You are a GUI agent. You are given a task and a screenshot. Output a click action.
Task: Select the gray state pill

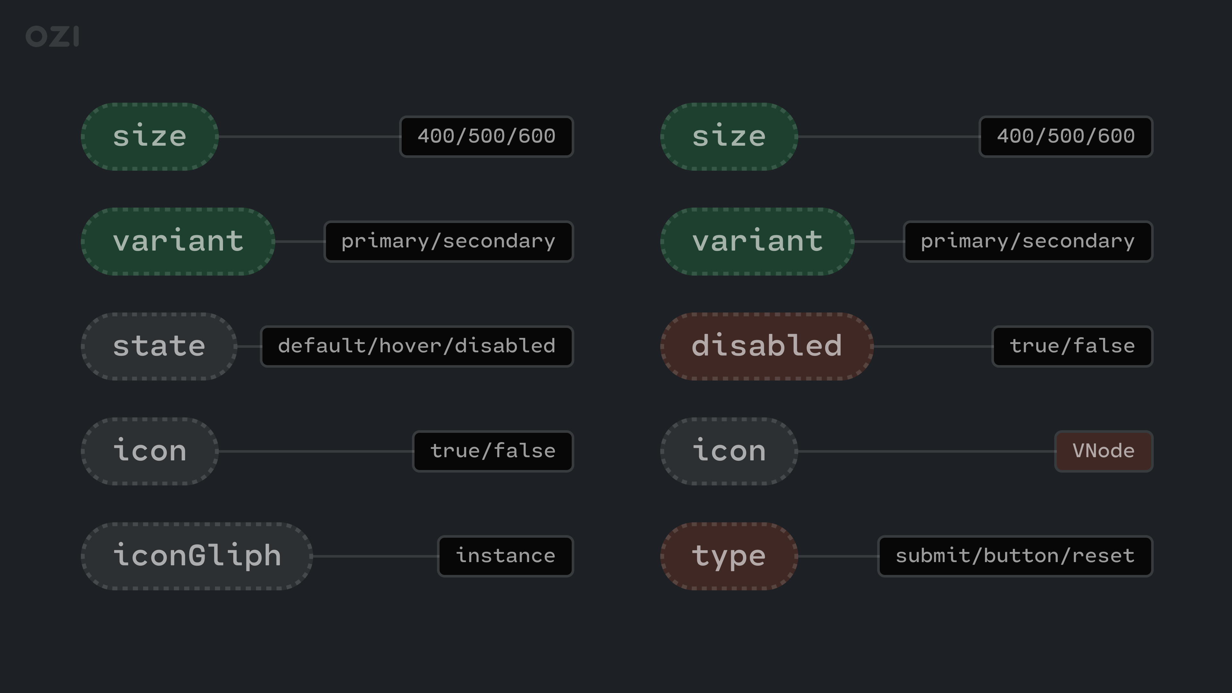click(159, 346)
